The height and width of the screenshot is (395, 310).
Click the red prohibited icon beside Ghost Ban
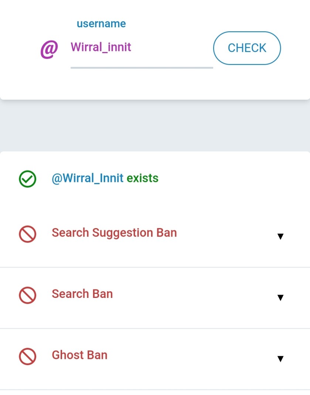[27, 357]
